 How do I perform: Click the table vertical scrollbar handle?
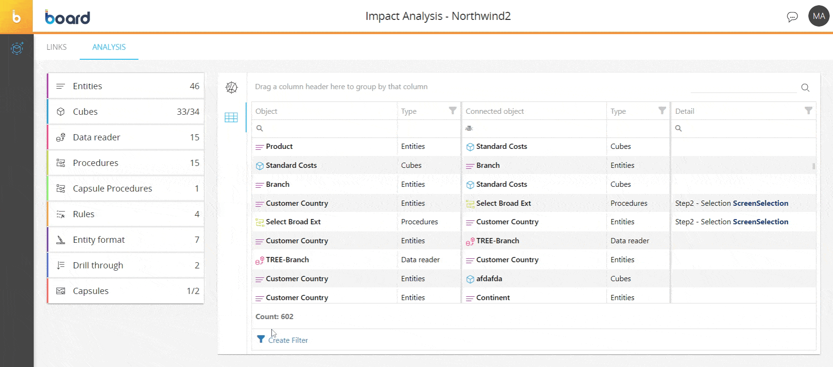click(x=814, y=166)
